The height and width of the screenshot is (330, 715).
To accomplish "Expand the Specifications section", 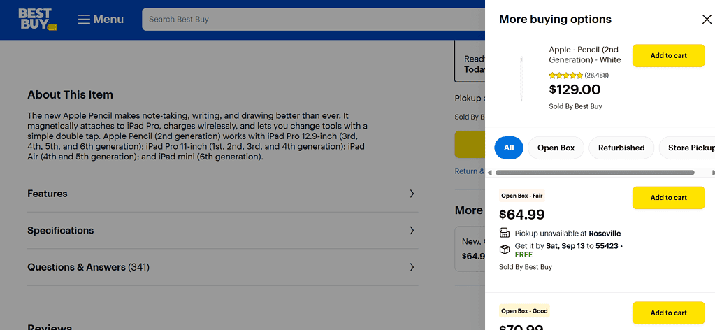I will pyautogui.click(x=222, y=231).
